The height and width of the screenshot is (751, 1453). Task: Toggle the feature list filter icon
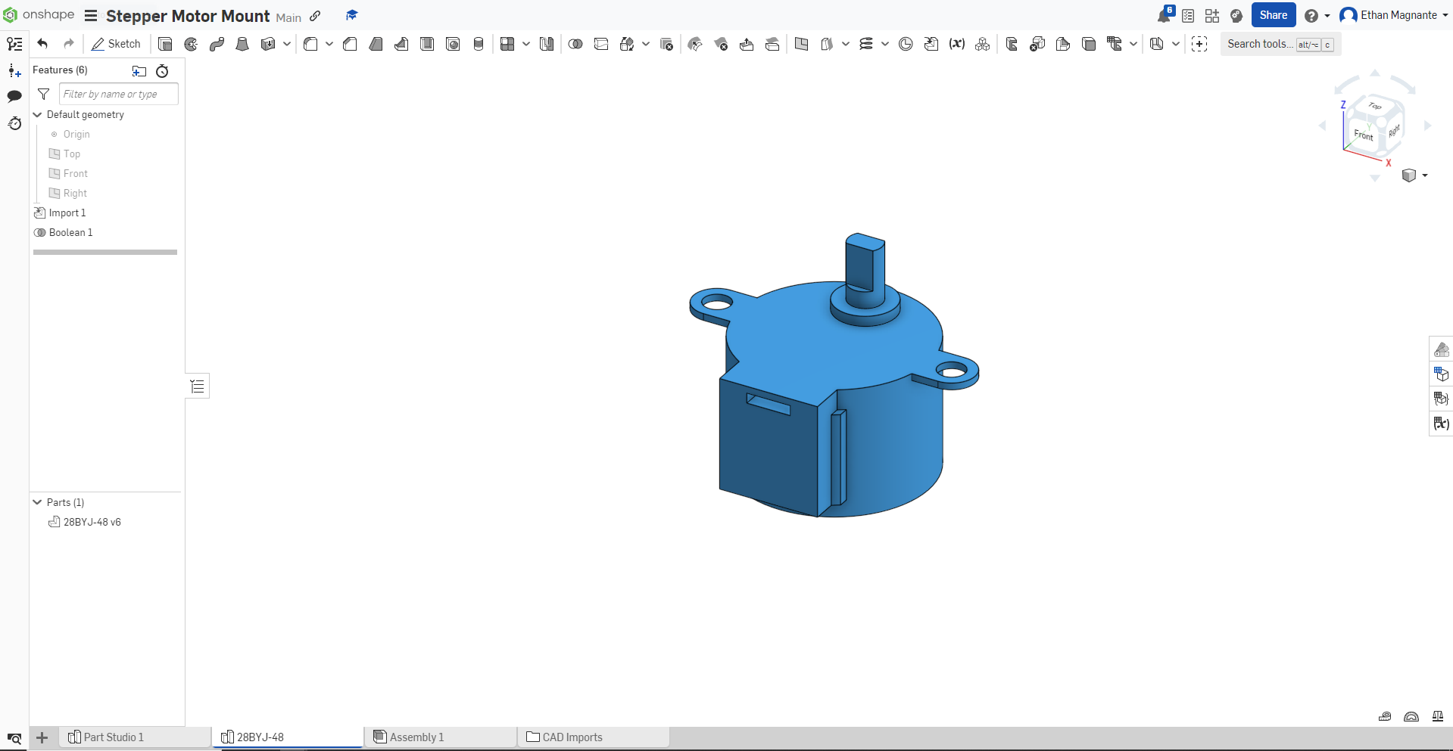(44, 95)
